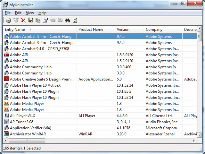
Task: Click the floppy disk save icon
Action: tap(31, 20)
